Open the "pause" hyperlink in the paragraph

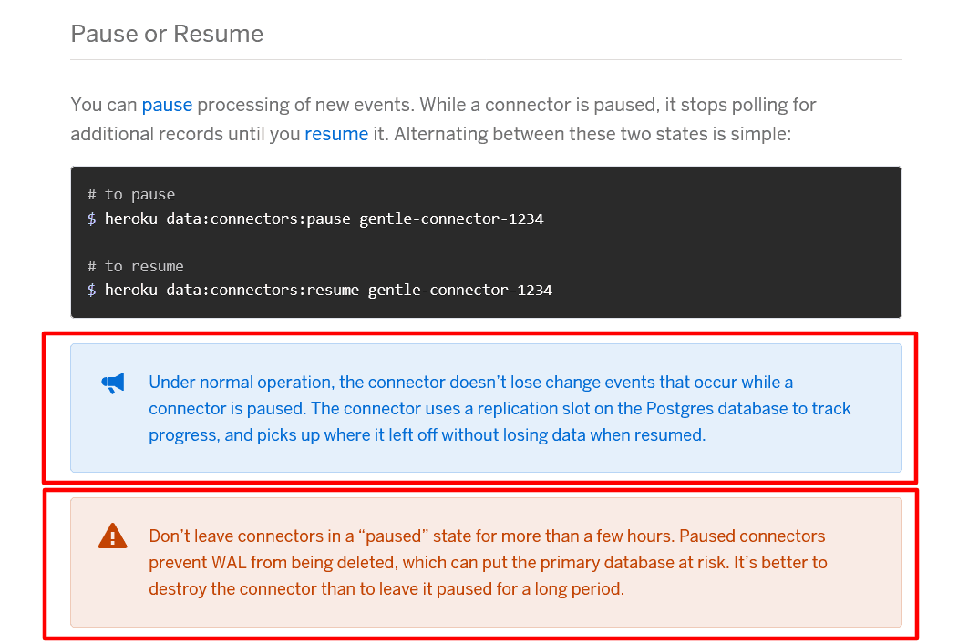(167, 105)
